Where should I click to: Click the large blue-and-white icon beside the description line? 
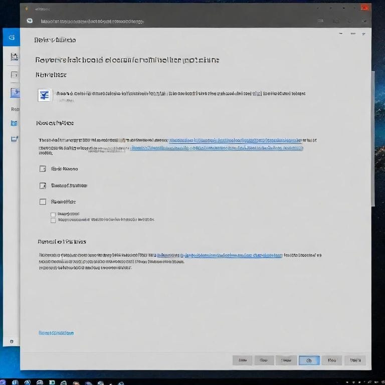click(x=45, y=95)
